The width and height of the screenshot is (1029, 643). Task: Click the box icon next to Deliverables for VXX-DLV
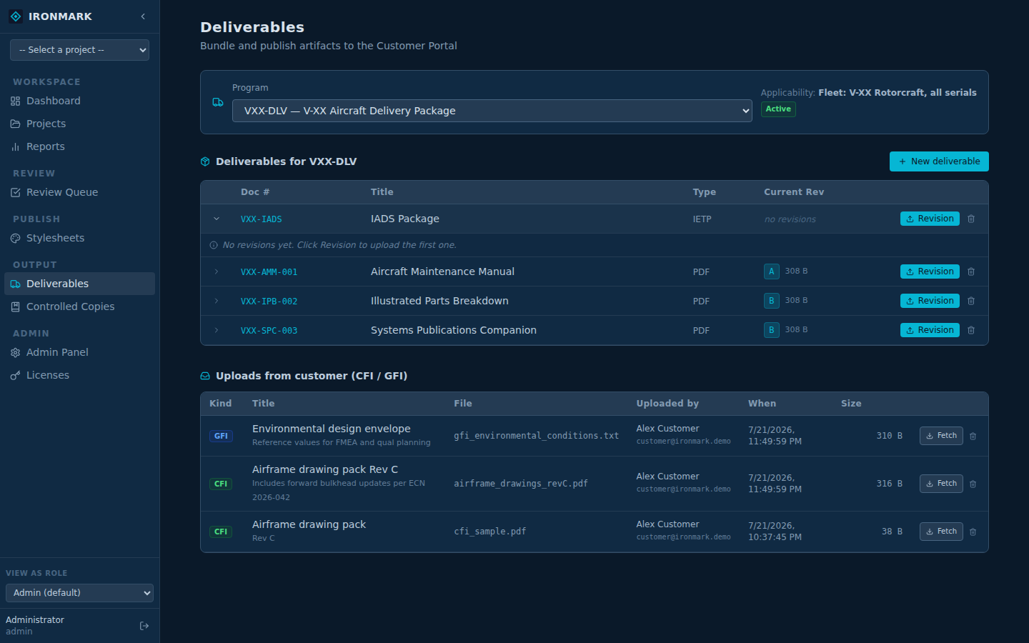coord(205,161)
